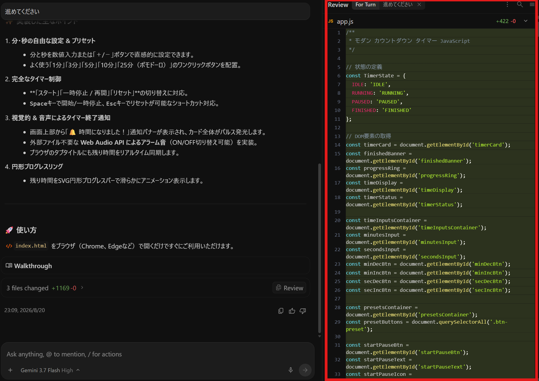Click heading 1. 分・秒の自由な設定 & プリセット
Screen dimensions: 539x381
[x=50, y=41]
